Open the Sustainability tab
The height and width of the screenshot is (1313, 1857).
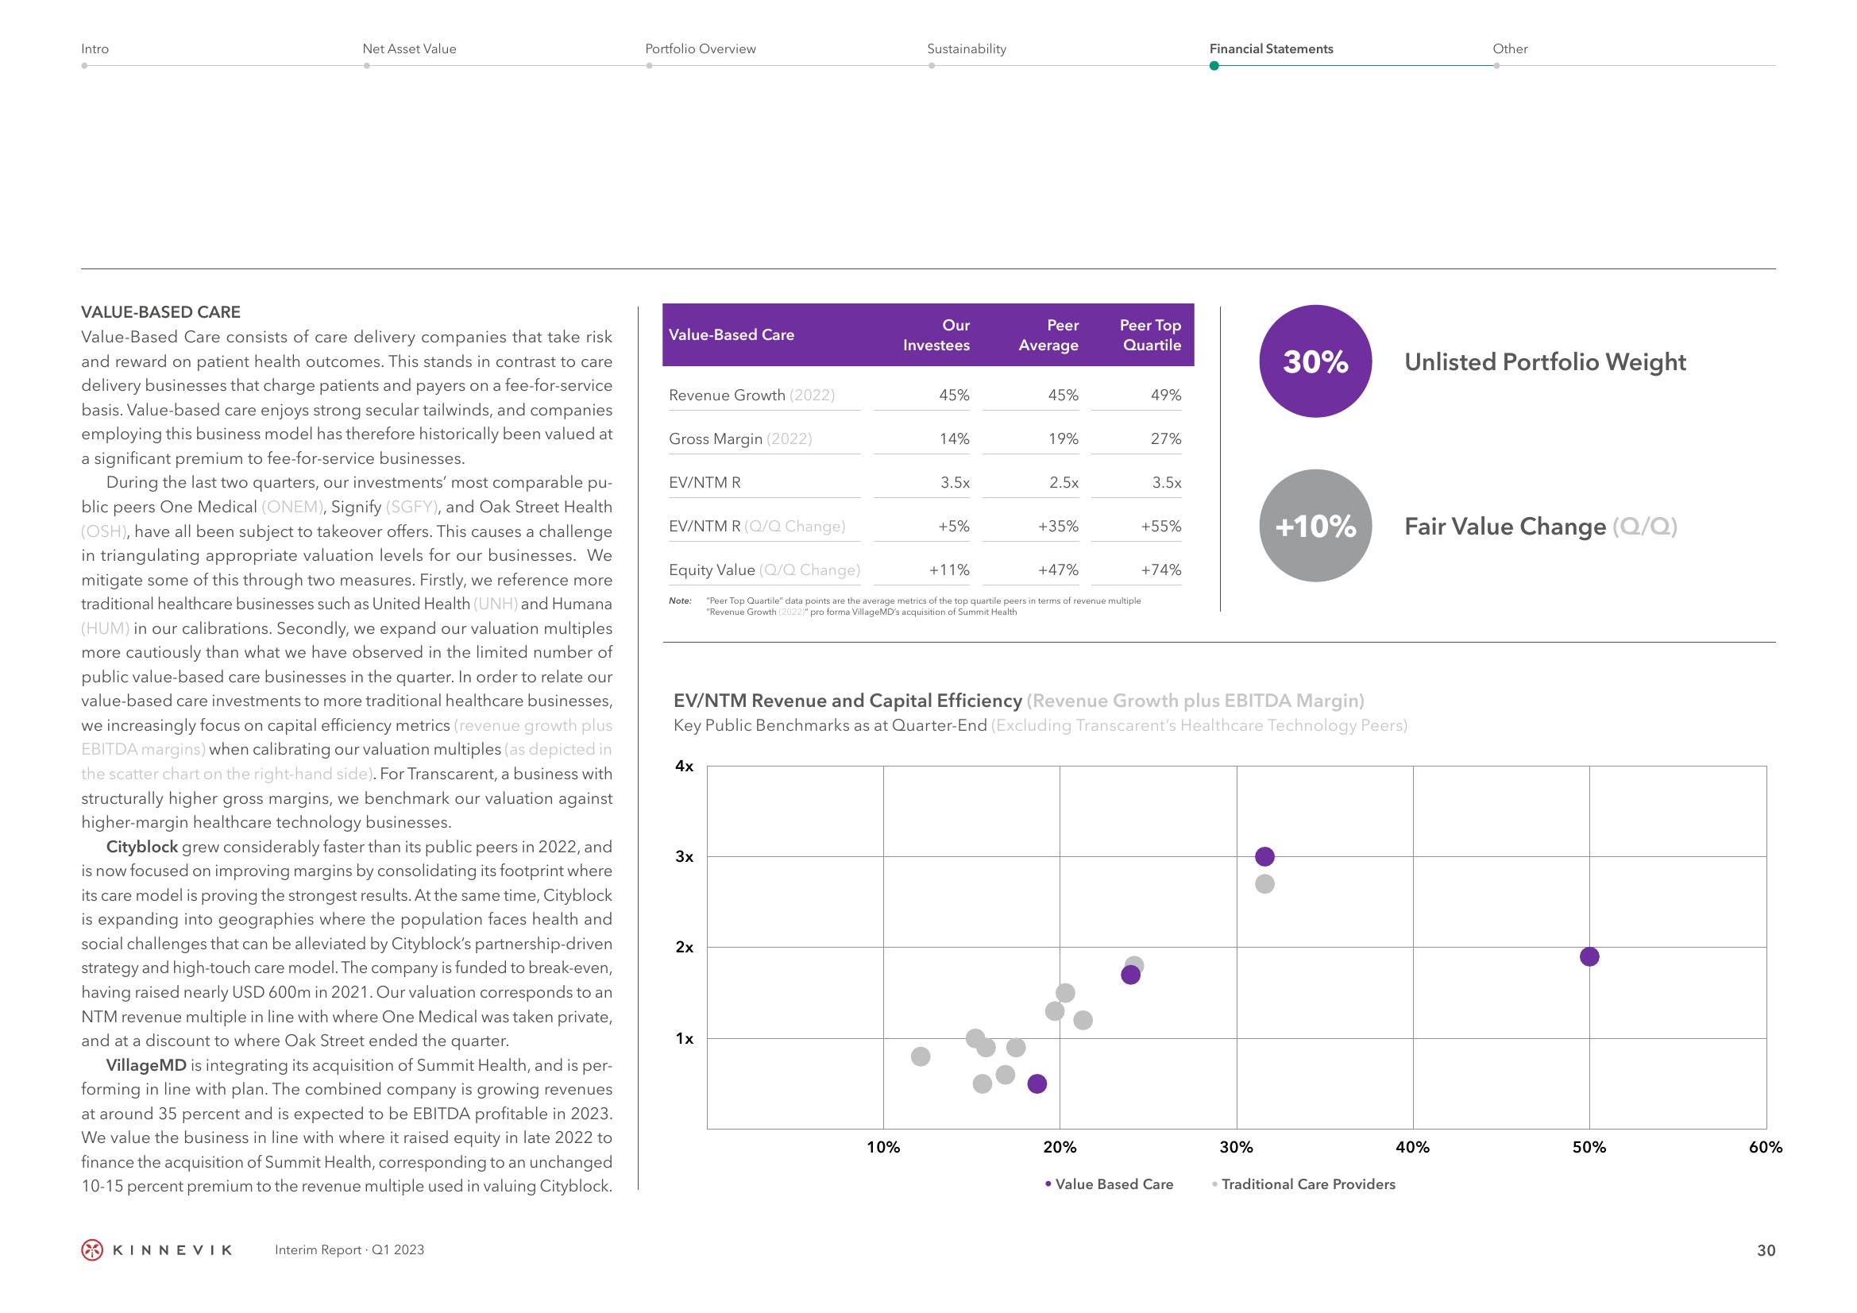pyautogui.click(x=967, y=48)
